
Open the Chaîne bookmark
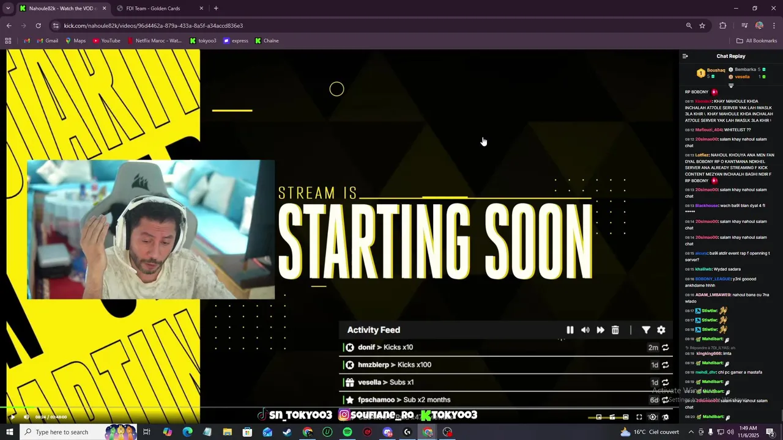coord(267,41)
